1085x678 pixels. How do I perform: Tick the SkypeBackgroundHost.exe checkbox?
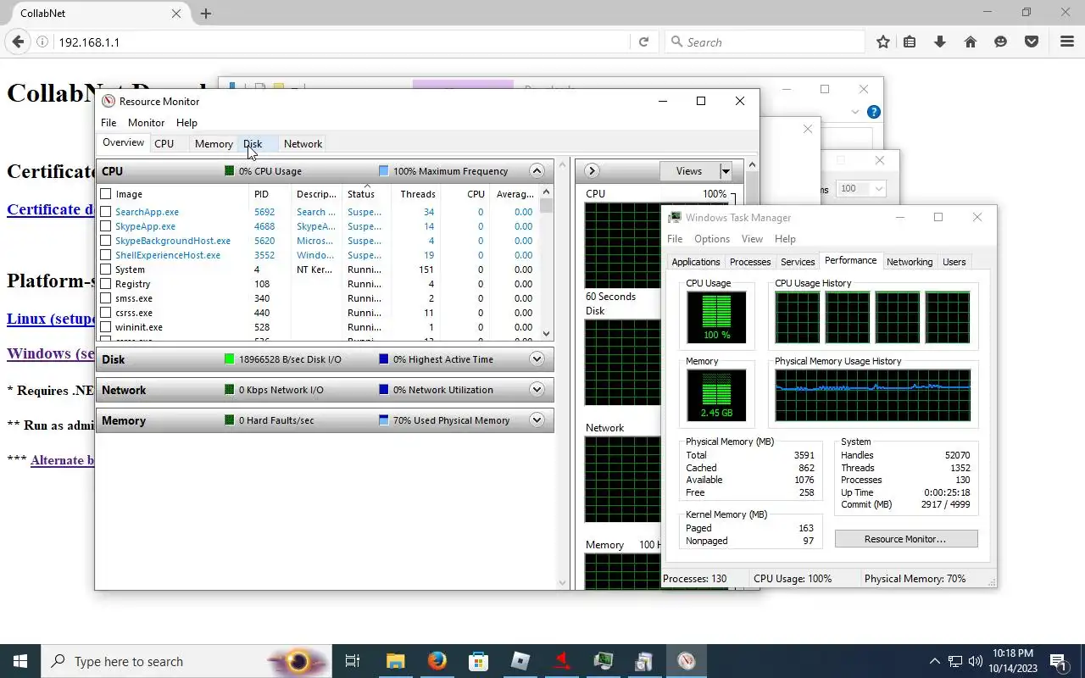tap(106, 241)
